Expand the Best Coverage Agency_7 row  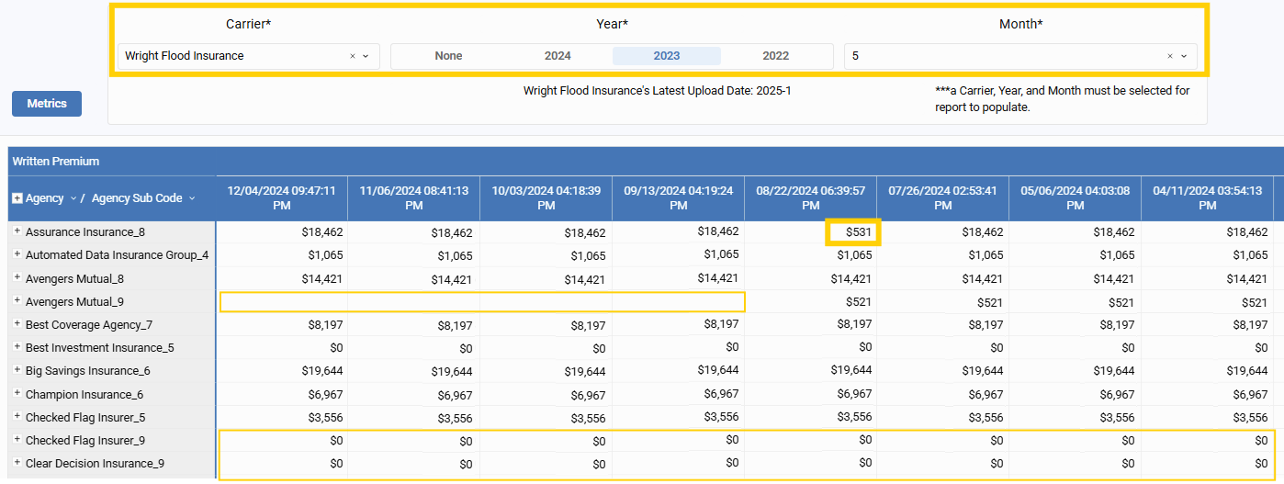coord(17,324)
